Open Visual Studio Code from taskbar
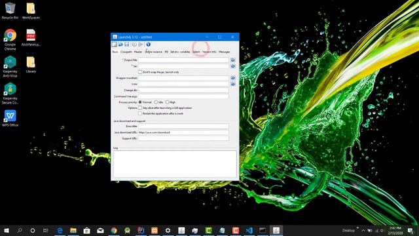The width and height of the screenshot is (419, 236). (249, 230)
